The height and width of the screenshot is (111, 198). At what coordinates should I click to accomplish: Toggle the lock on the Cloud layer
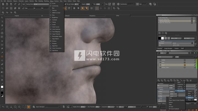point(195,65)
